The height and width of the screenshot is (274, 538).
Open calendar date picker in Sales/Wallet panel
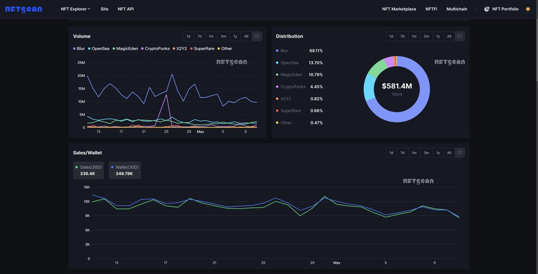click(460, 153)
